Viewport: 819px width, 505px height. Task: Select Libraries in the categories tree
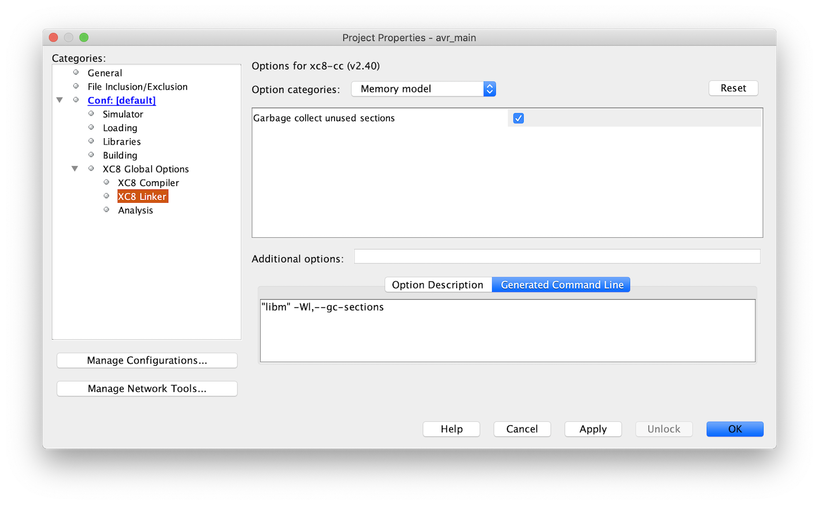[x=121, y=142]
